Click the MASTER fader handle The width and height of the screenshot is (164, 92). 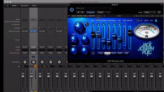[130, 32]
